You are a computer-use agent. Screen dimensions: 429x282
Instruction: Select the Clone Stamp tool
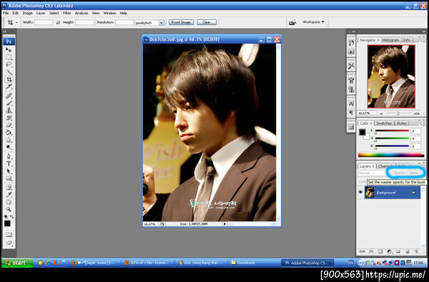tap(9, 111)
